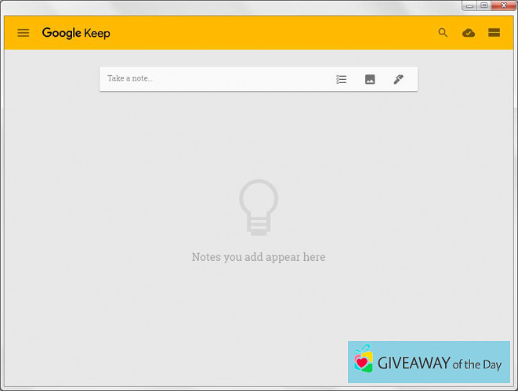Image resolution: width=518 pixels, height=391 pixels.
Task: Create a new list note
Action: point(342,79)
